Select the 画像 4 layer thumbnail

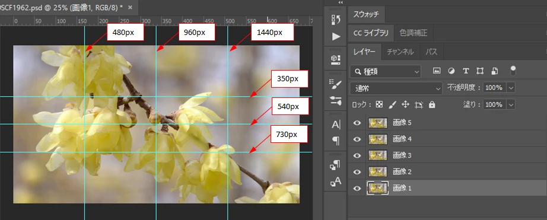[x=378, y=139]
